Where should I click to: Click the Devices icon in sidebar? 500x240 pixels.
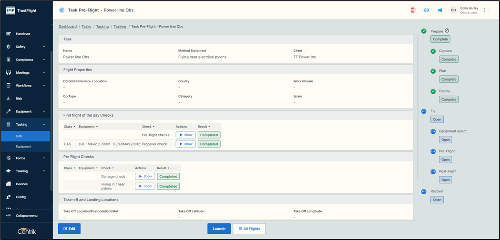(x=8, y=184)
